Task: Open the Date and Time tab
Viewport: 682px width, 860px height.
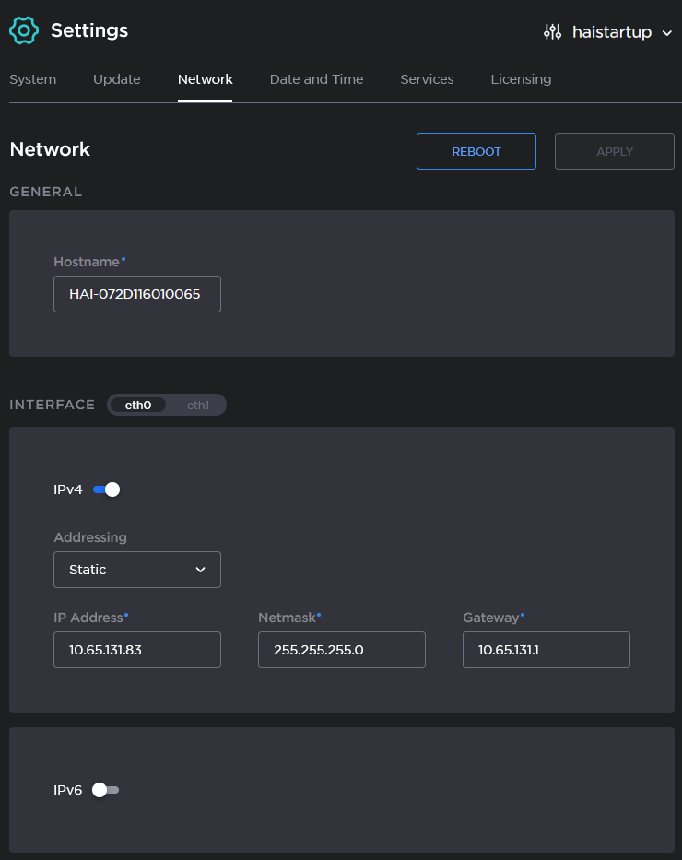Action: 316,79
